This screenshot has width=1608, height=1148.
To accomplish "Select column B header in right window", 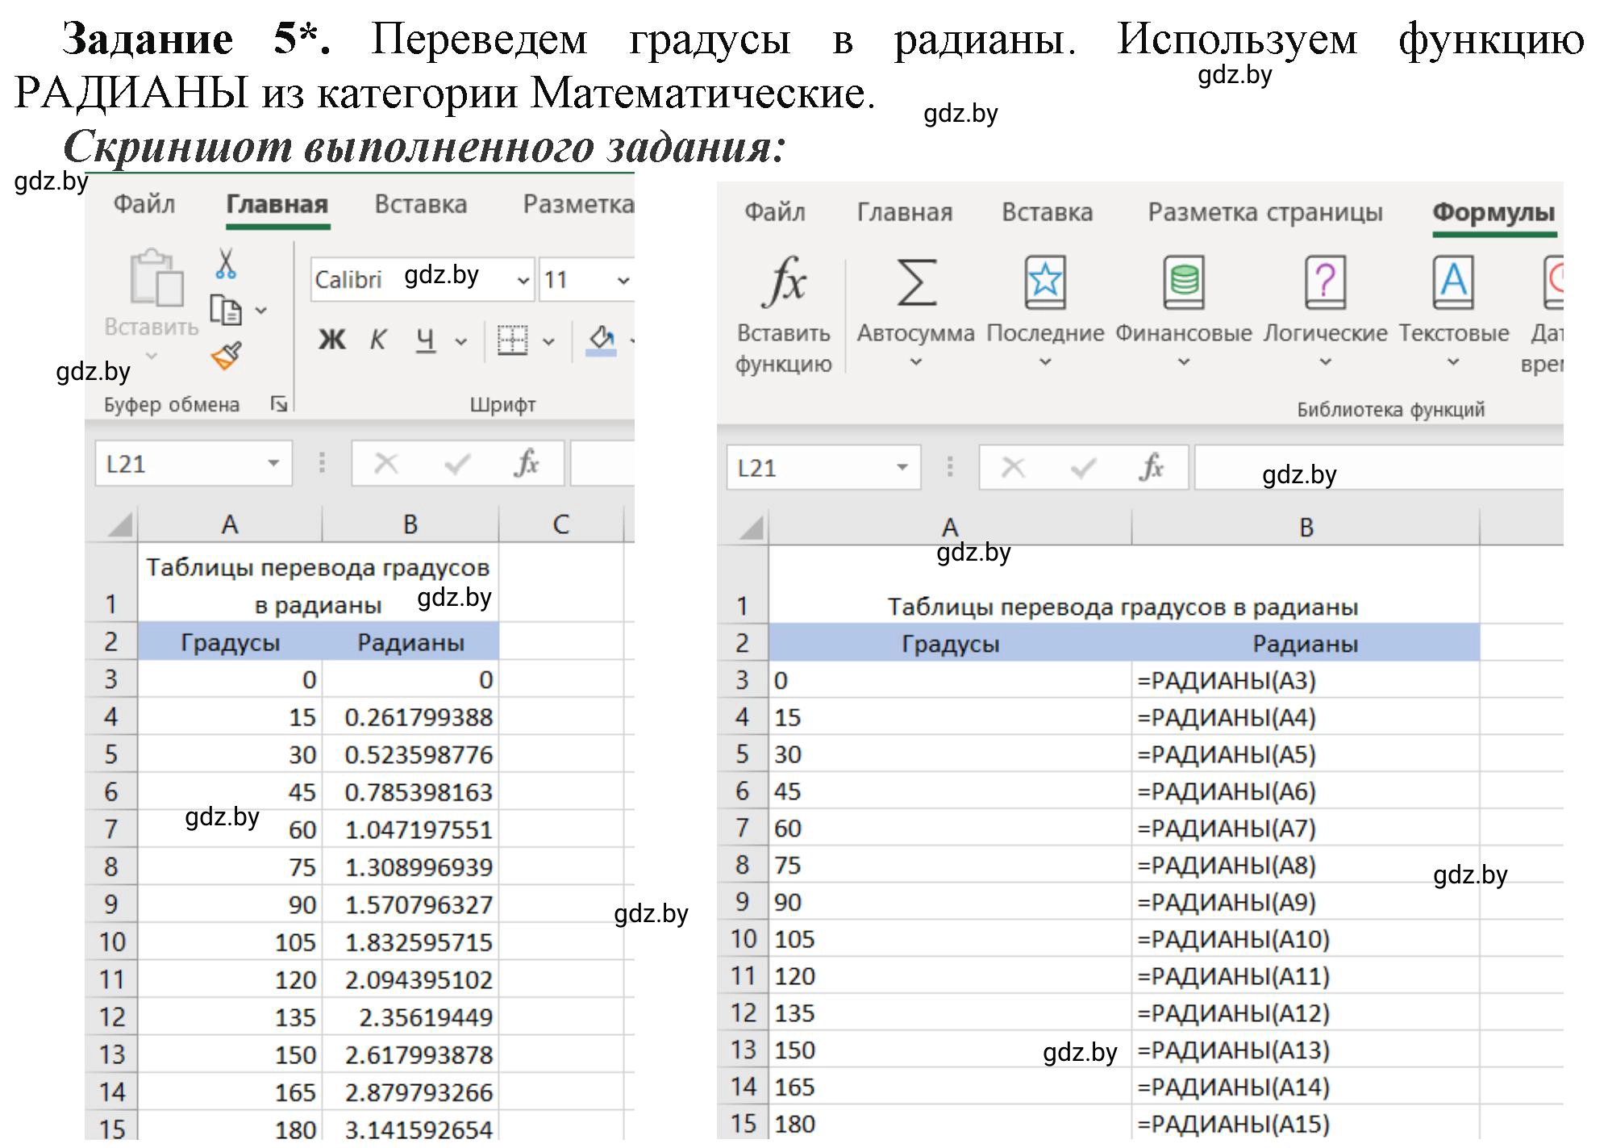I will [x=1306, y=528].
